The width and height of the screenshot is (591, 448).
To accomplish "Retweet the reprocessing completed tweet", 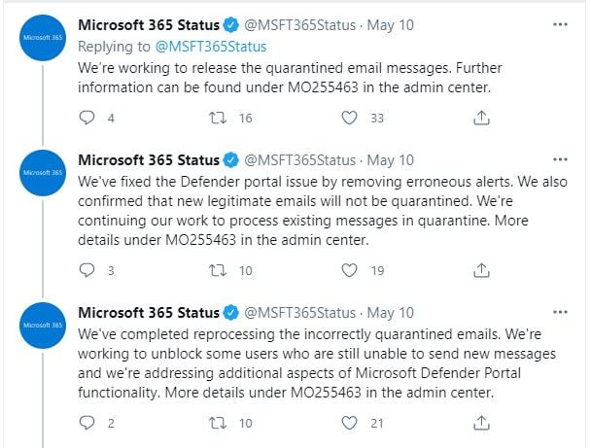I will [x=218, y=423].
